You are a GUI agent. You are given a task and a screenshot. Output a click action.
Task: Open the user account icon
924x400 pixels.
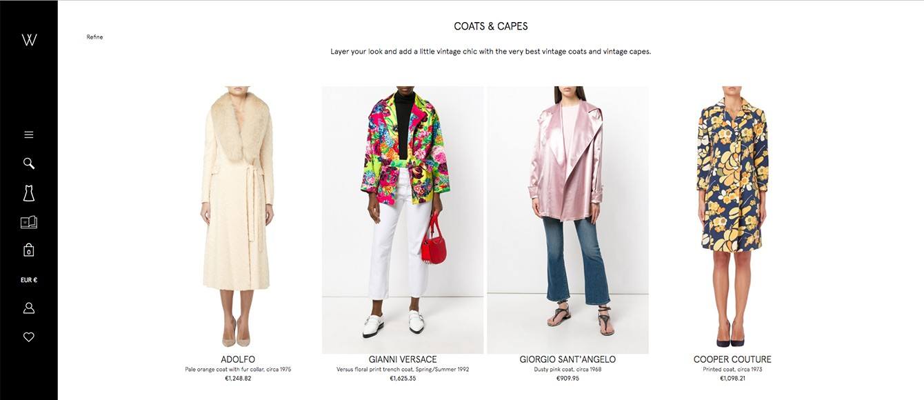(x=29, y=308)
